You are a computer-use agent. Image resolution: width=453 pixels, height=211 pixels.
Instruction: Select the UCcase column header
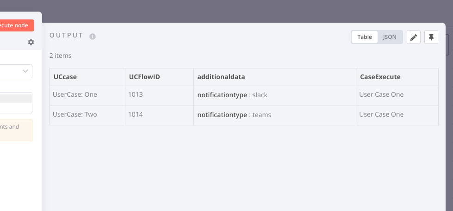coord(65,77)
